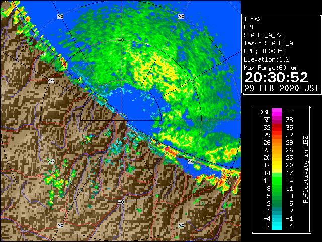The image size is (322, 242).
Task: Select the red 32 dBZ color band
Action: coord(276,128)
